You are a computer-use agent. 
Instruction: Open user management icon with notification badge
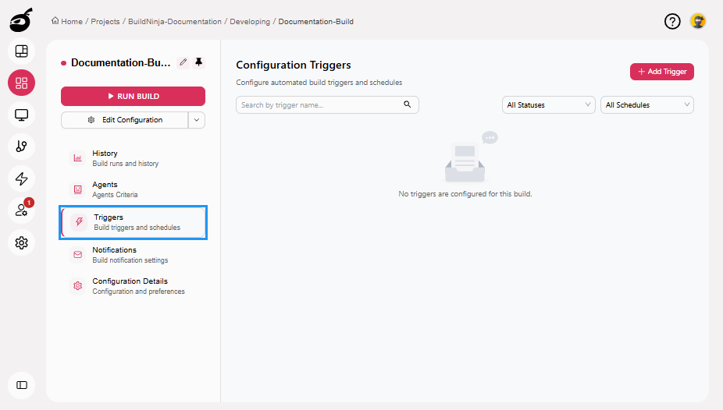click(x=22, y=210)
